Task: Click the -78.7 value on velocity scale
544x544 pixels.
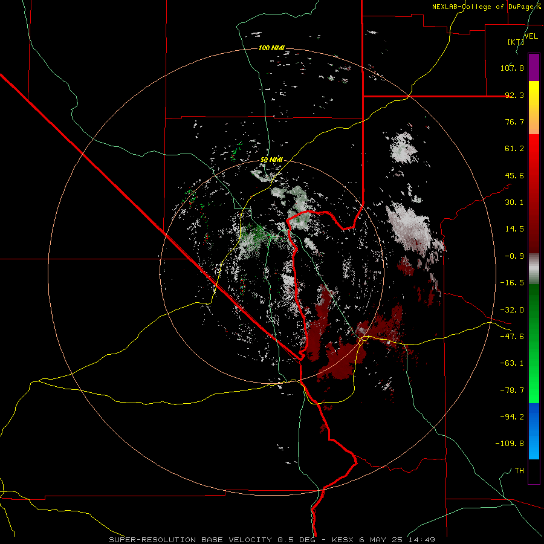Action: [512, 390]
